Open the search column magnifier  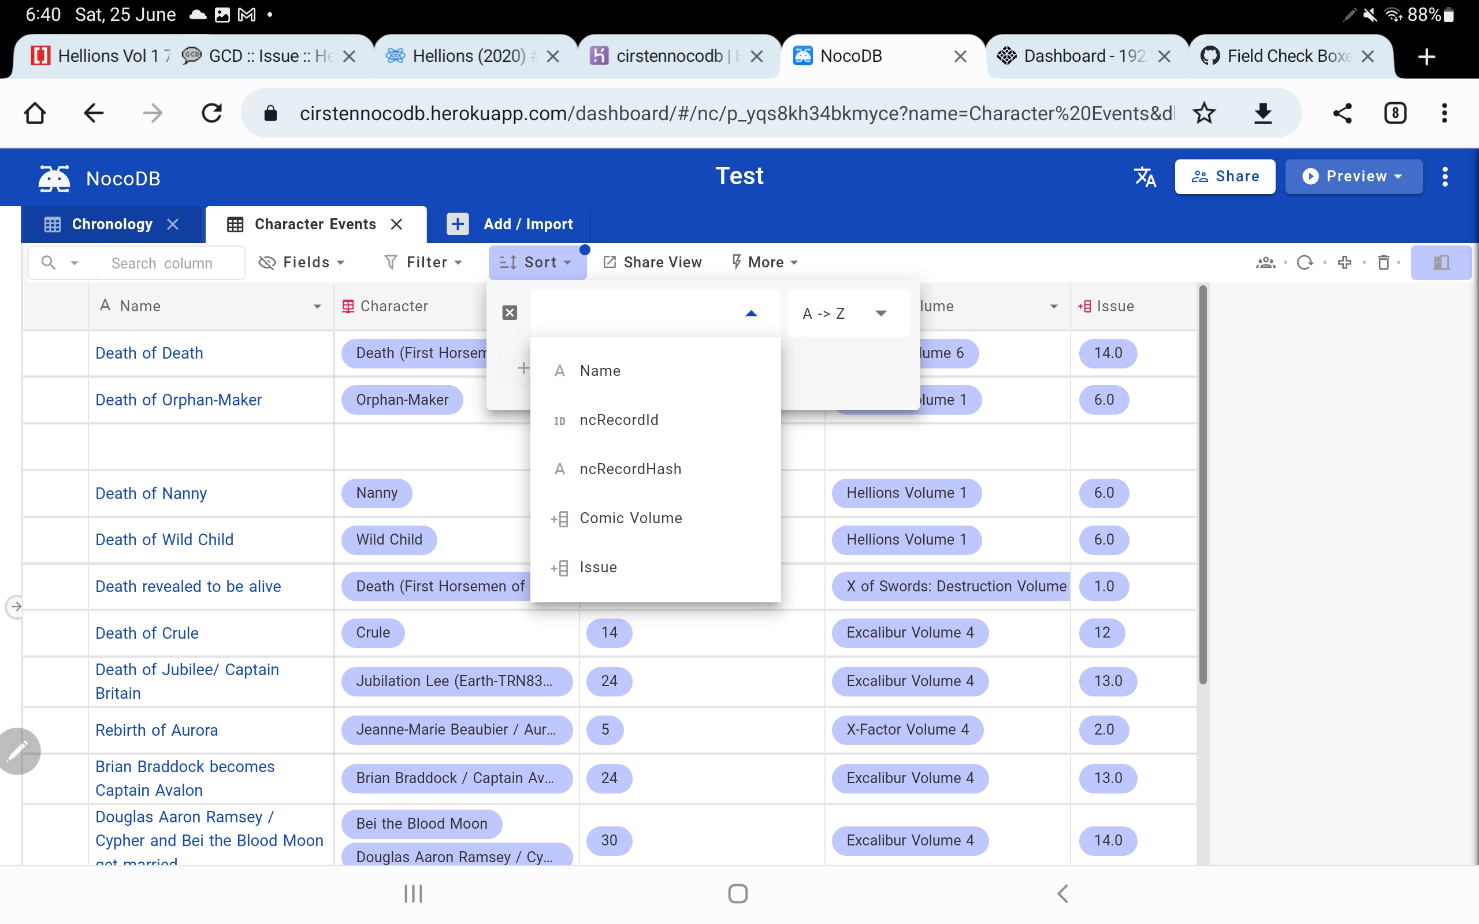point(49,262)
